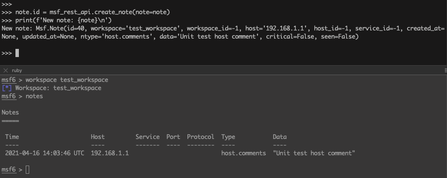Click the msf6 prompt input cursor
The height and width of the screenshot is (178, 447).
[x=27, y=169]
